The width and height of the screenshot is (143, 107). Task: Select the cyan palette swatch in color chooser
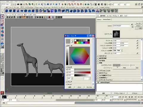[82, 43]
